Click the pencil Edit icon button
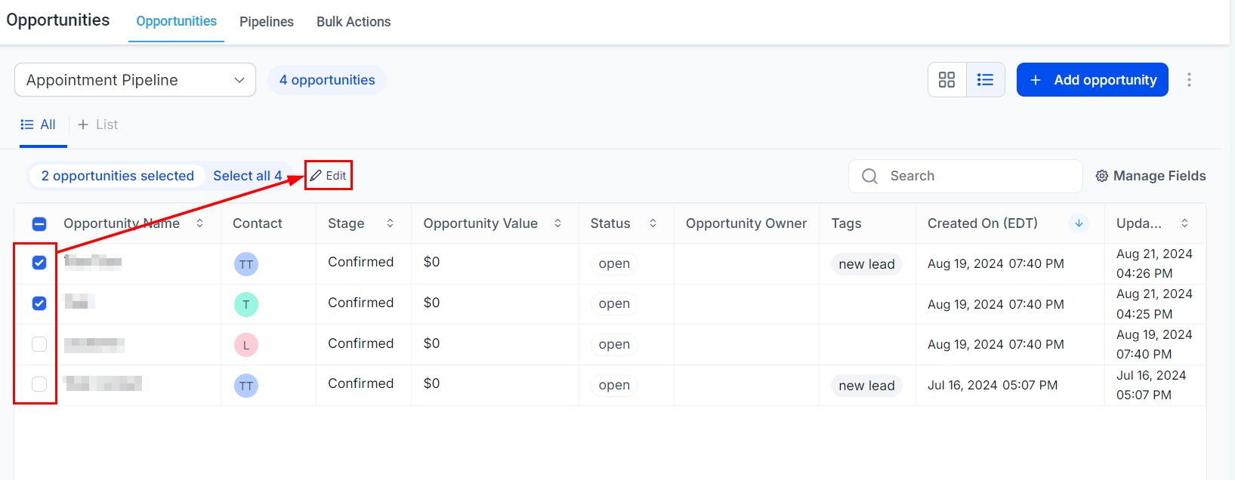The width and height of the screenshot is (1235, 480). 329,176
